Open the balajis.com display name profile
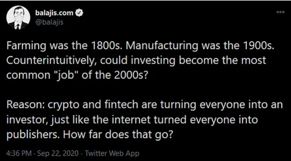This screenshot has width=291, height=161. point(54,13)
